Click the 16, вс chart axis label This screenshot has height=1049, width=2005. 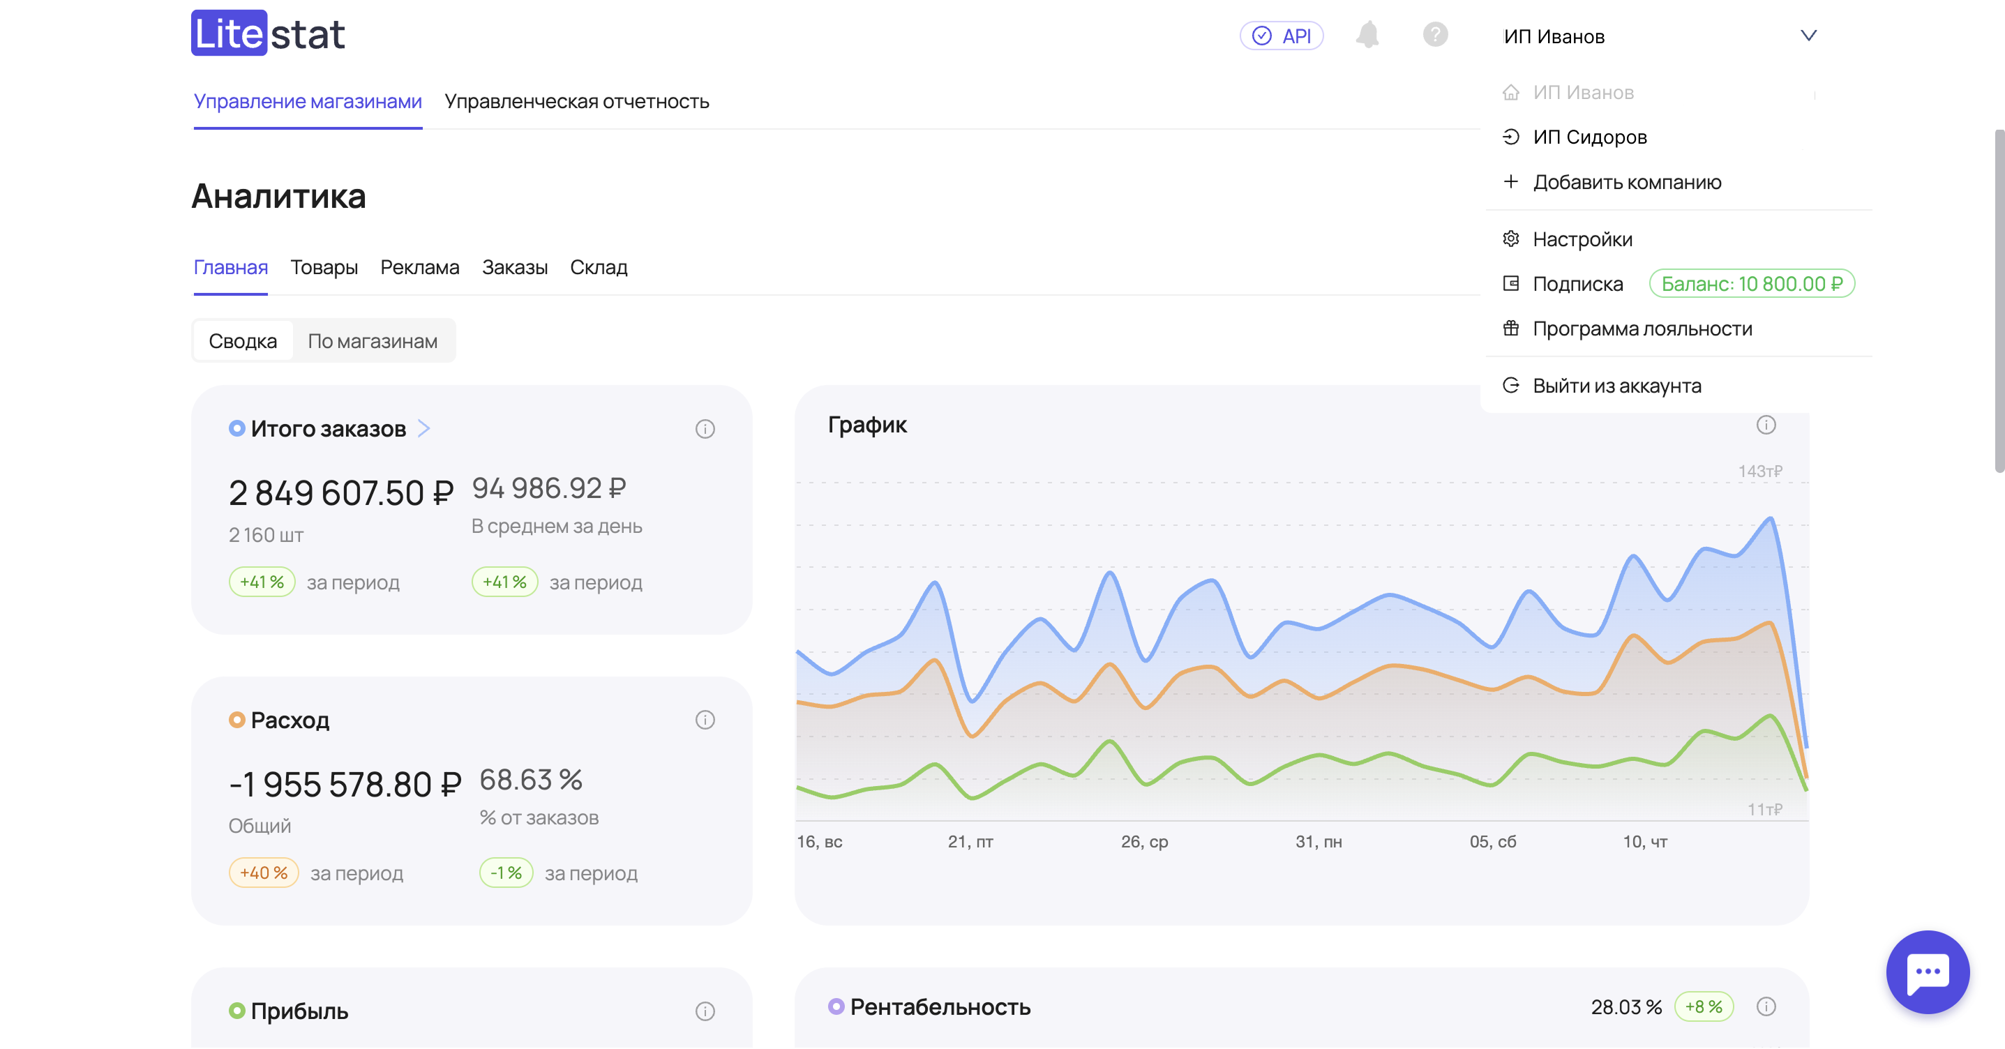click(x=820, y=842)
